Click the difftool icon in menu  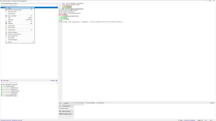coord(6,16)
